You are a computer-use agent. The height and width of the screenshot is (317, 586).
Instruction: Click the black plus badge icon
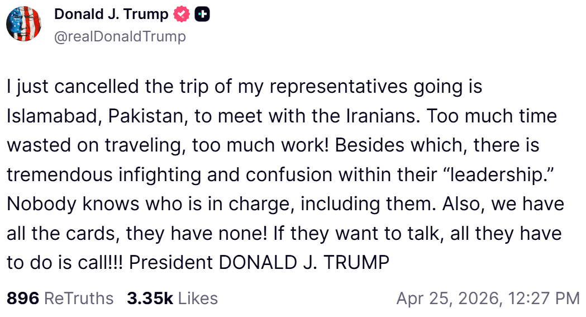[x=202, y=15]
